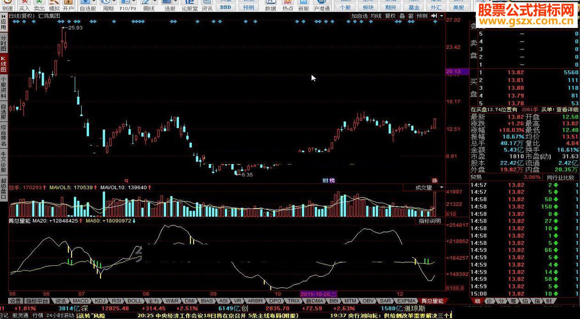The image size is (580, 319).
Task: Toggle 复权 price adjustment
Action: [x=390, y=16]
